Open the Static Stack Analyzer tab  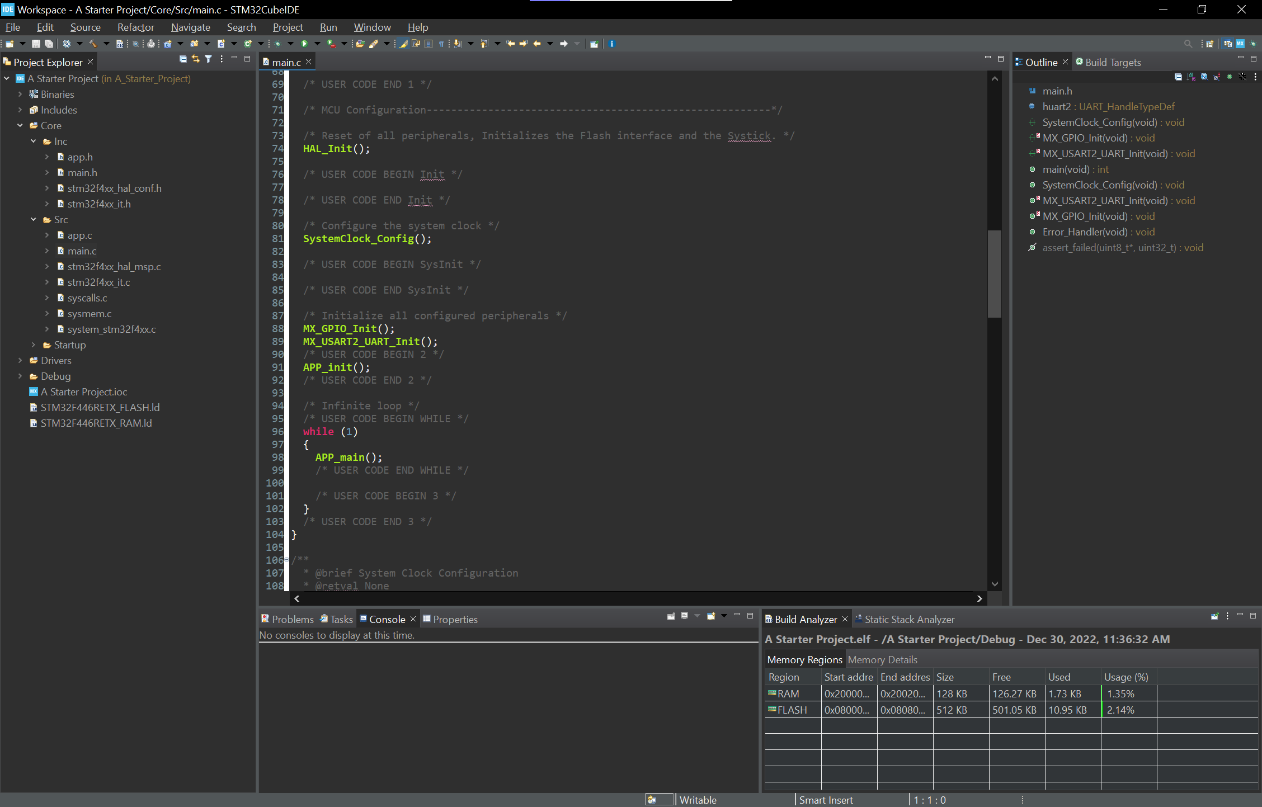[x=909, y=620]
